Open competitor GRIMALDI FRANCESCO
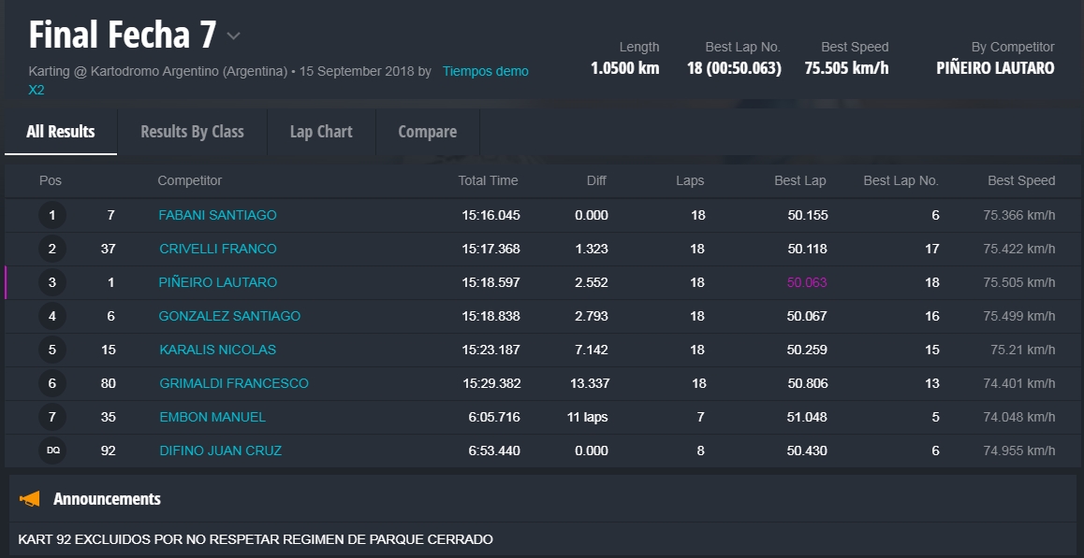 coord(233,383)
